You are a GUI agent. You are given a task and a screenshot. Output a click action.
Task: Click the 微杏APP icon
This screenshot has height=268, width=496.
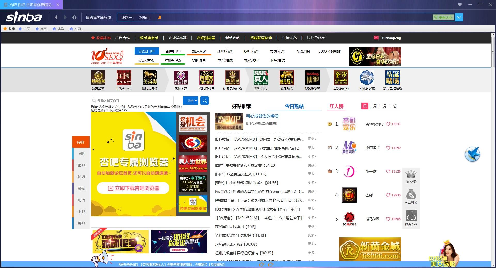tap(411, 216)
